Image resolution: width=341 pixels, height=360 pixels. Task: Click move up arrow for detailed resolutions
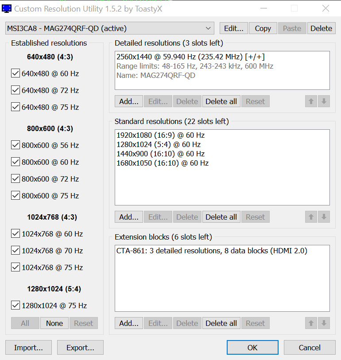click(x=311, y=101)
